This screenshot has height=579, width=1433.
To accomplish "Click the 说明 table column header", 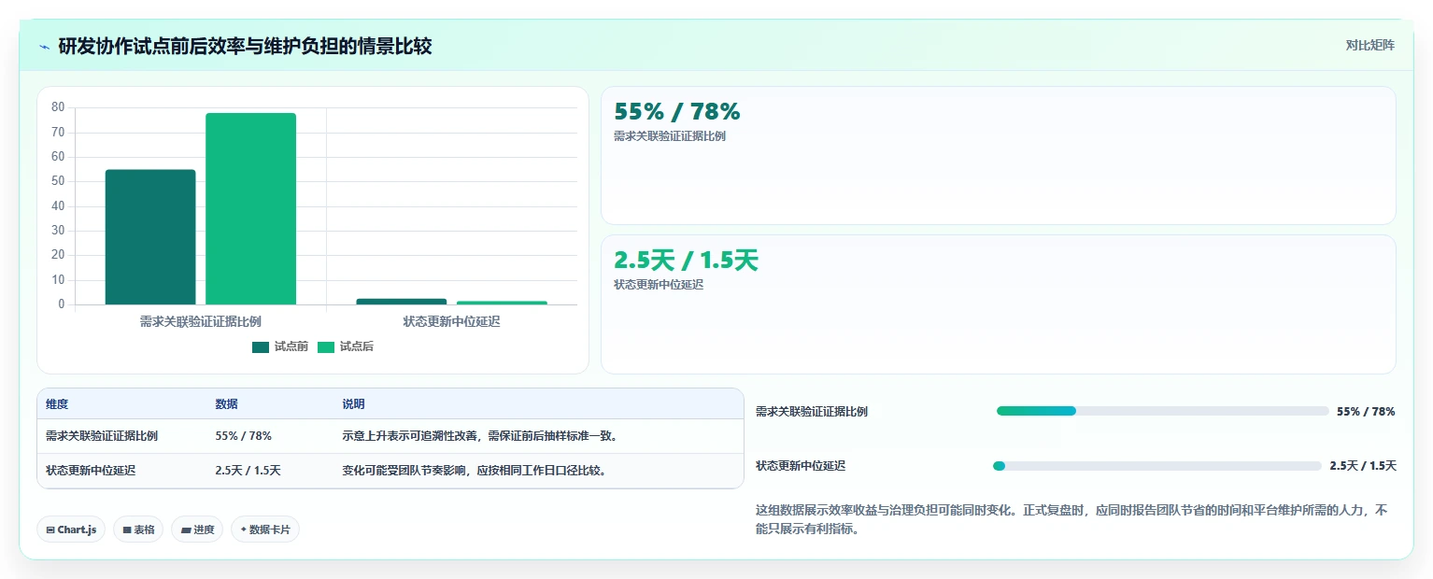I will click(354, 404).
